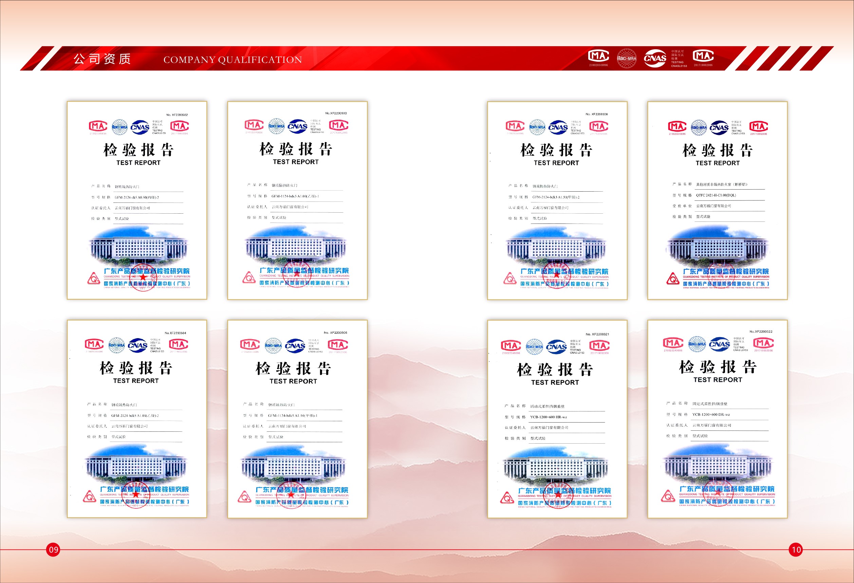Open test report No. XF2200504
Screen dimensions: 854x583
coord(137,419)
